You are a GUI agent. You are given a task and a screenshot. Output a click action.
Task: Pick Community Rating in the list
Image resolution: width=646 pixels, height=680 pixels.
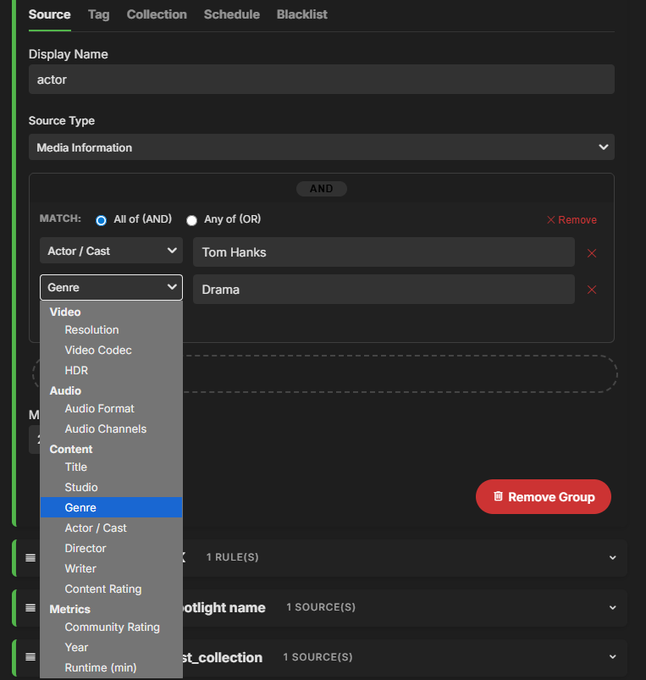tap(112, 627)
